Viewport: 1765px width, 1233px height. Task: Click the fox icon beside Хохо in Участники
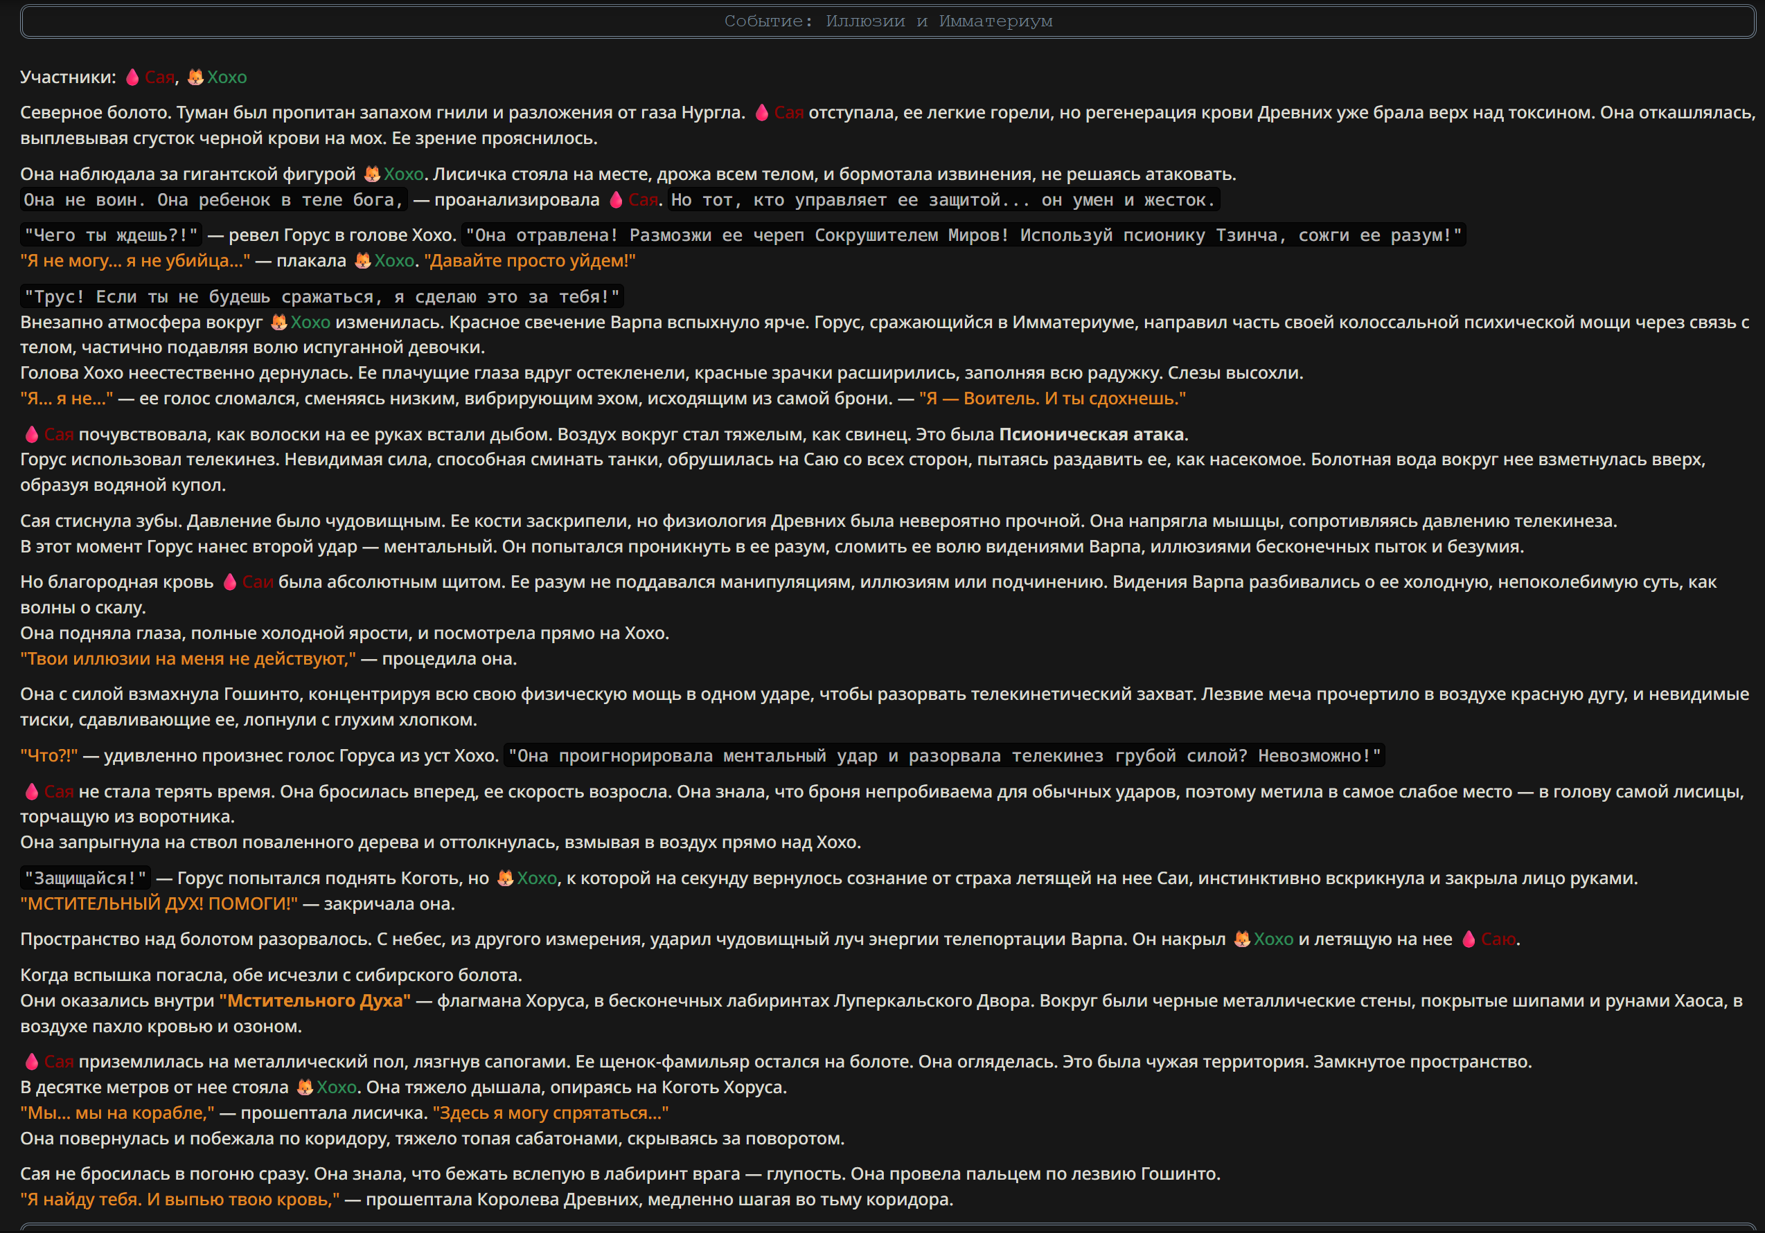[x=195, y=77]
